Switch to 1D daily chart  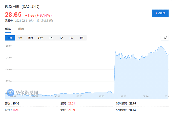pos(61,38)
